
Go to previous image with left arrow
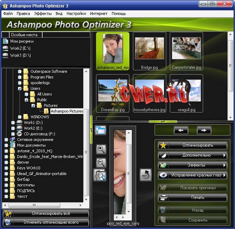[x=181, y=130]
